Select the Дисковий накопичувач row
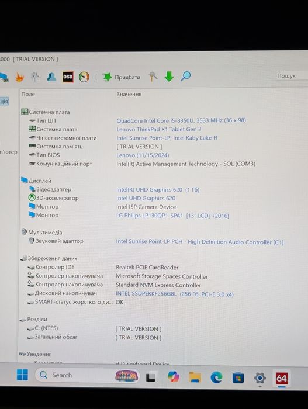The height and width of the screenshot is (409, 308). tap(62, 293)
